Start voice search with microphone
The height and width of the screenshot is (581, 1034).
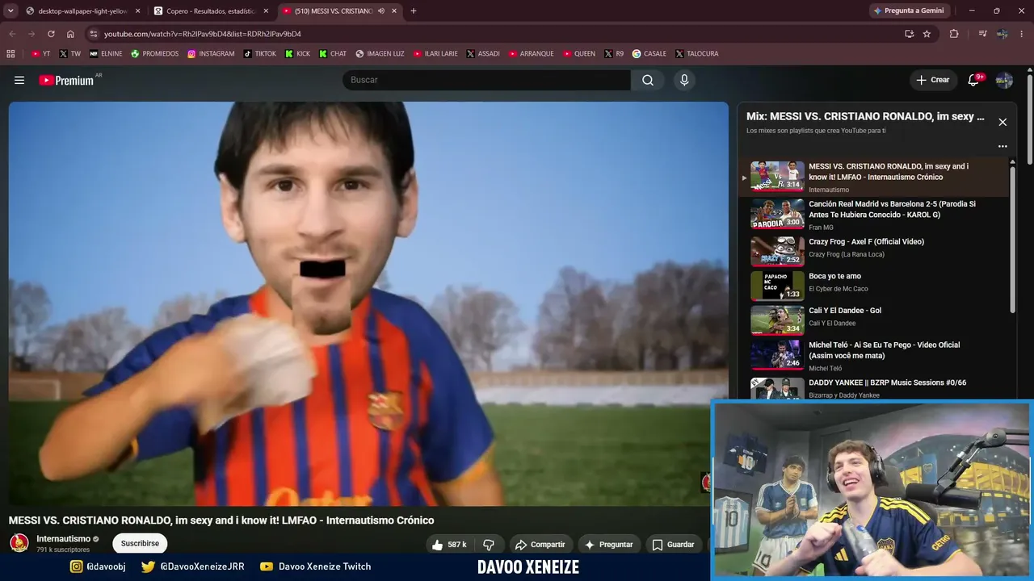point(684,80)
